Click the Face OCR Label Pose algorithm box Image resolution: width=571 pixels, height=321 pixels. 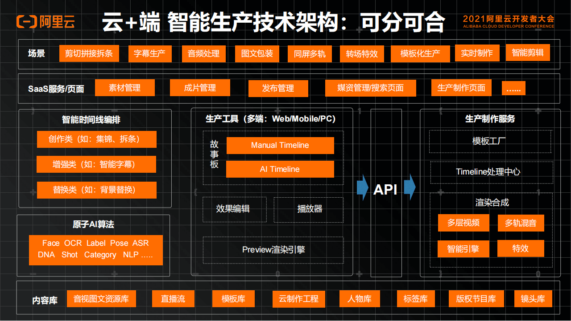pyautogui.click(x=96, y=250)
